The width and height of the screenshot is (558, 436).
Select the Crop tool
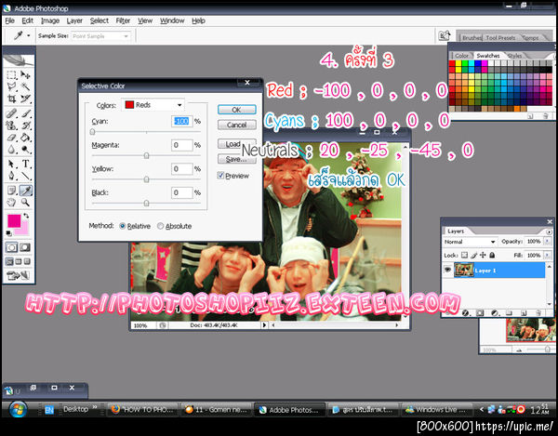12,99
